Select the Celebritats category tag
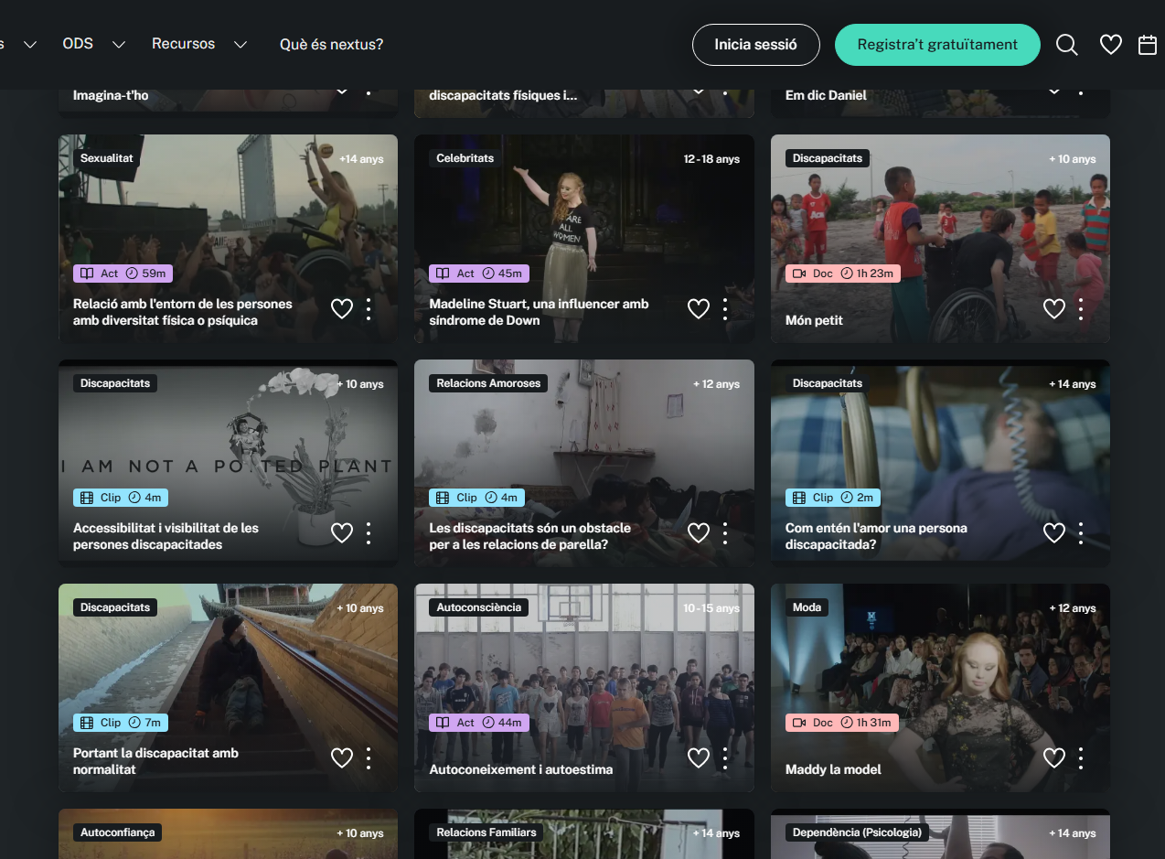Image resolution: width=1165 pixels, height=859 pixels. (x=465, y=158)
